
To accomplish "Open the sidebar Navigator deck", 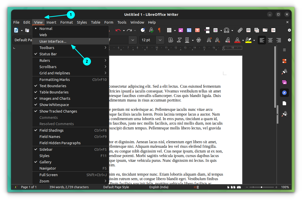I will [284, 93].
